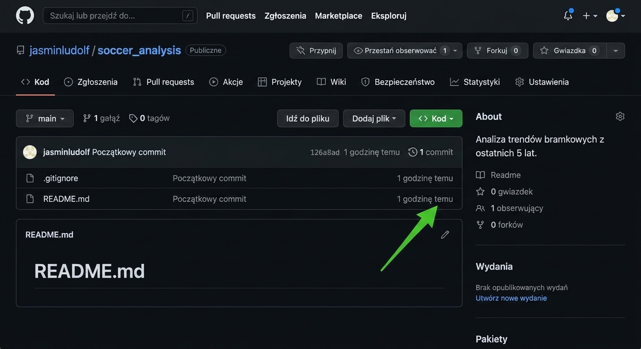Open Zgłoszenia in the top navigation
The height and width of the screenshot is (349, 641).
click(285, 15)
